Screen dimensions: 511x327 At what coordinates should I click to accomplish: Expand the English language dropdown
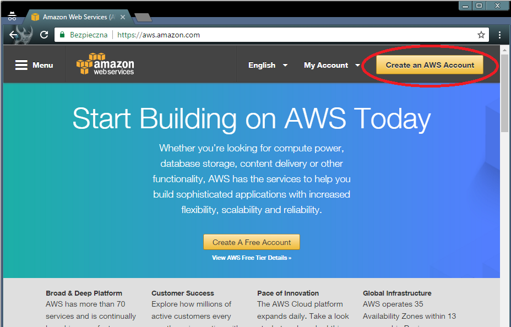[x=268, y=65]
